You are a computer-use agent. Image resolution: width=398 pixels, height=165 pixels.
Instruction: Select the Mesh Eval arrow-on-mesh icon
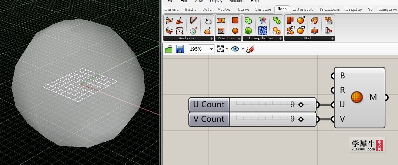pyautogui.click(x=208, y=31)
